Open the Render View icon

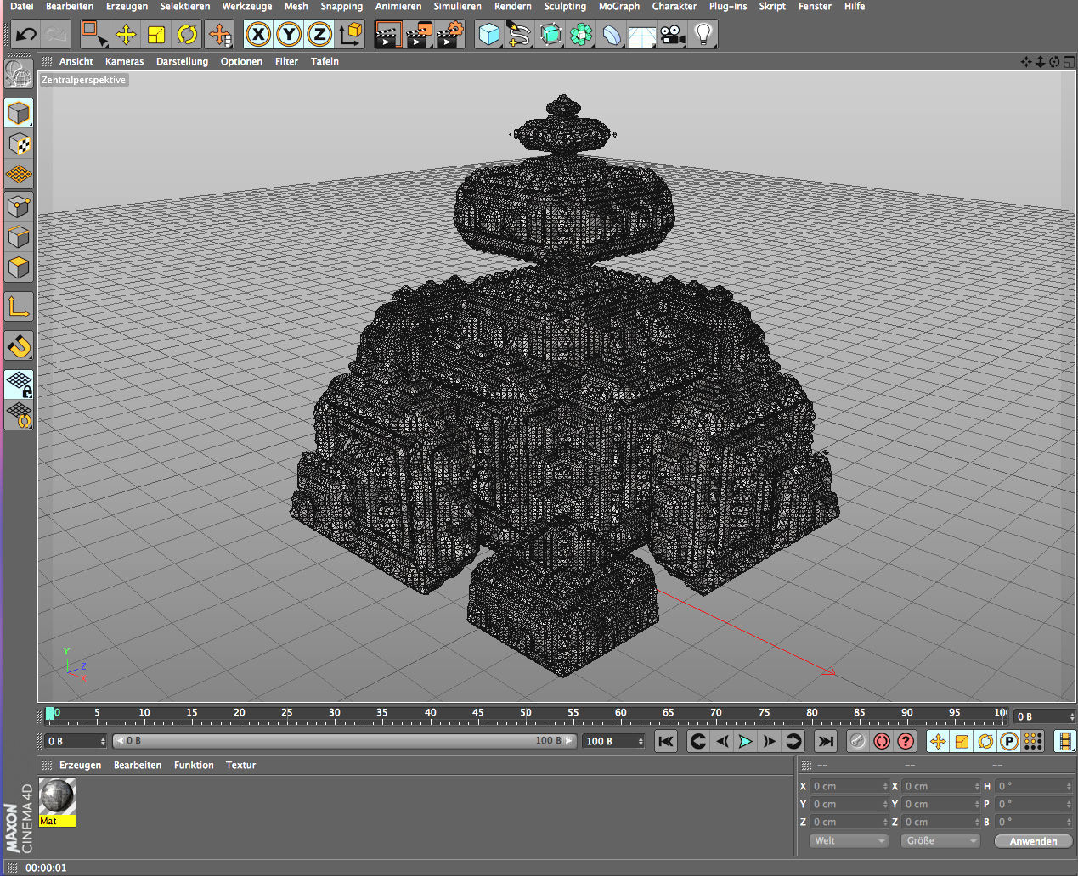pos(388,34)
